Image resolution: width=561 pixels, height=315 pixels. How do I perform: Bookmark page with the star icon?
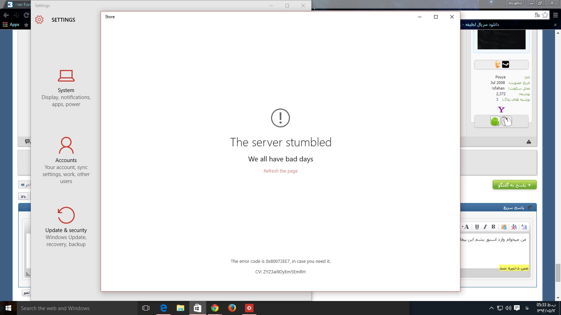tap(545, 15)
